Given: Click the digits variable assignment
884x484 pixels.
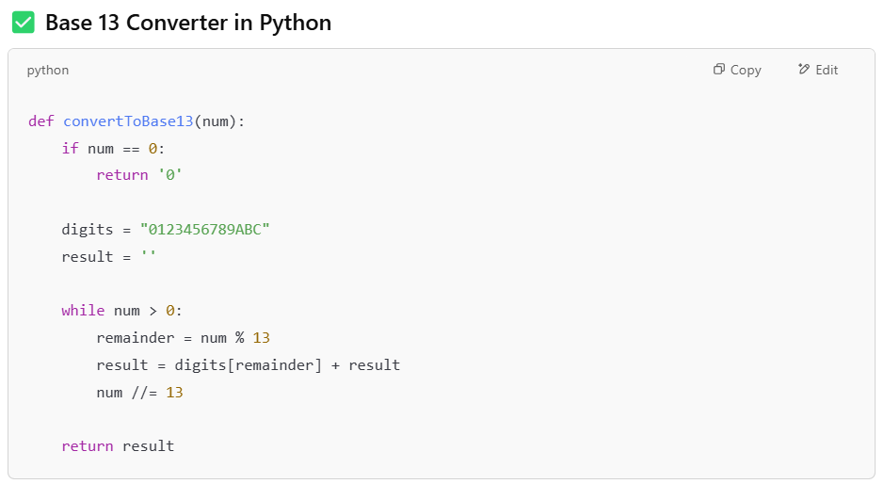Looking at the screenshot, I should click(87, 230).
